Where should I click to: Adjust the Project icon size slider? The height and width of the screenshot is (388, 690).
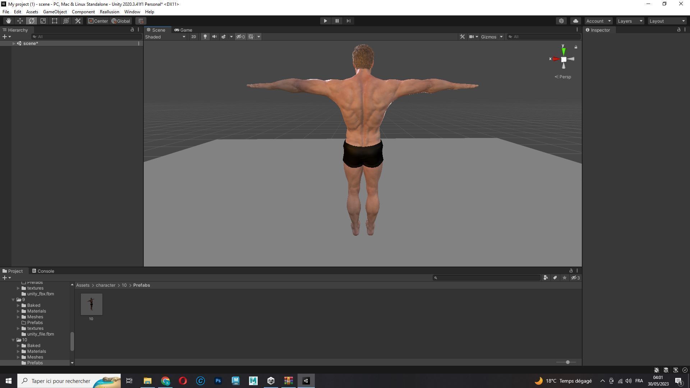pos(567,362)
